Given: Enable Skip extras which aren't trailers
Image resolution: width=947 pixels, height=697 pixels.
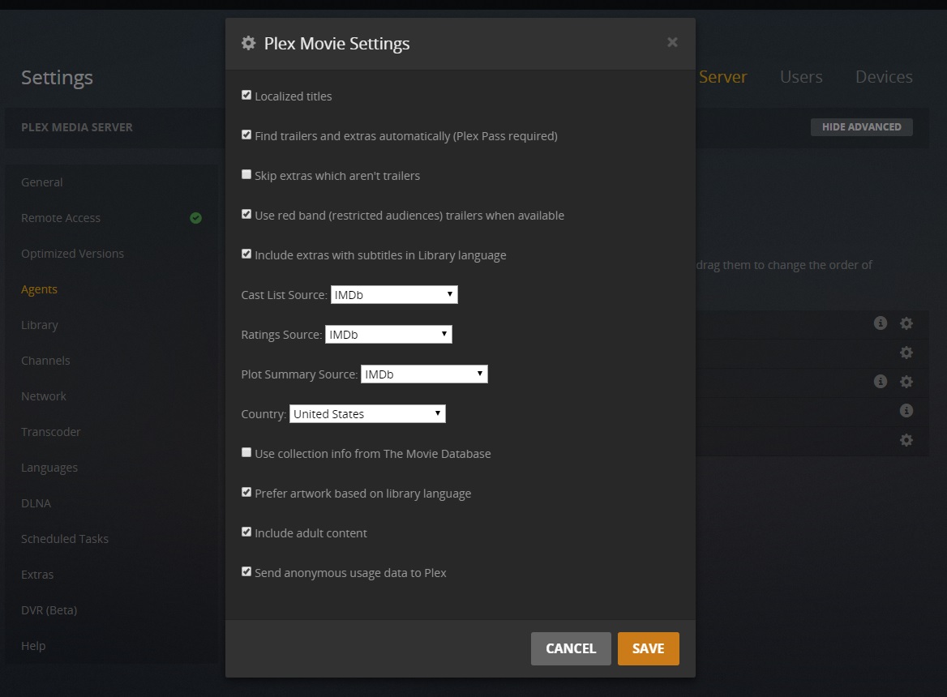Looking at the screenshot, I should point(246,174).
